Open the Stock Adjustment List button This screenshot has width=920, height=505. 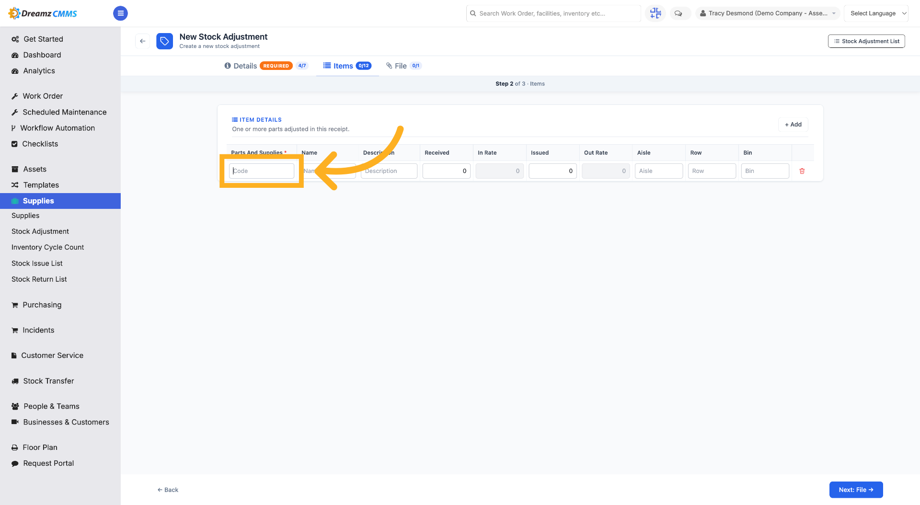coord(866,41)
